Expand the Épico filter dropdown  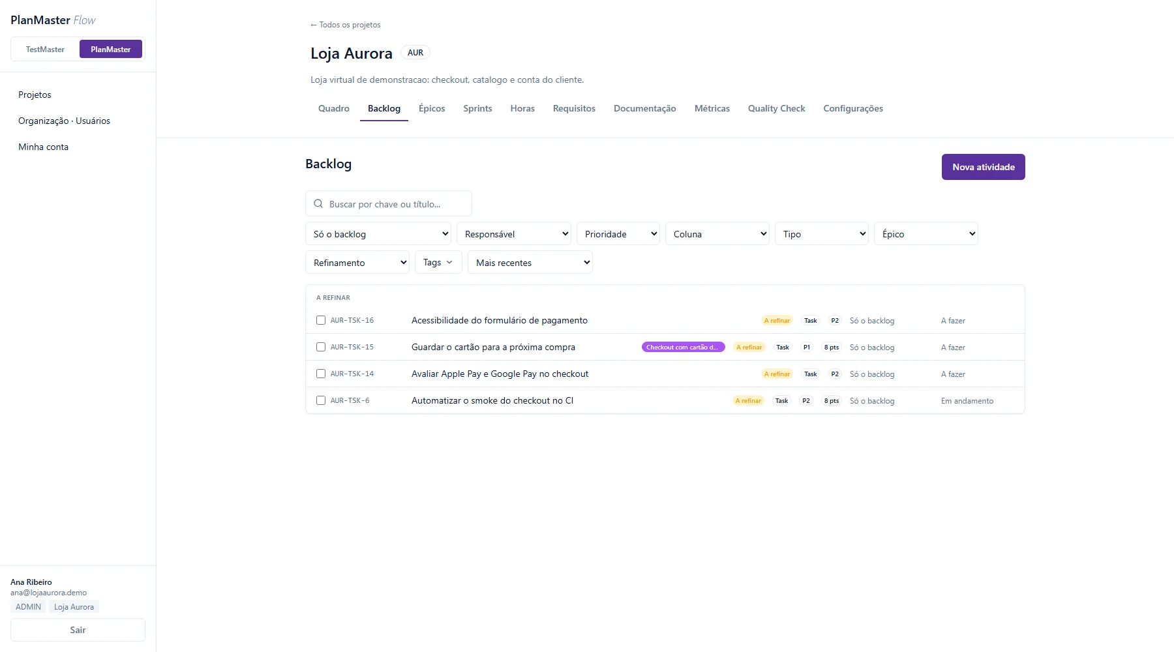[926, 234]
